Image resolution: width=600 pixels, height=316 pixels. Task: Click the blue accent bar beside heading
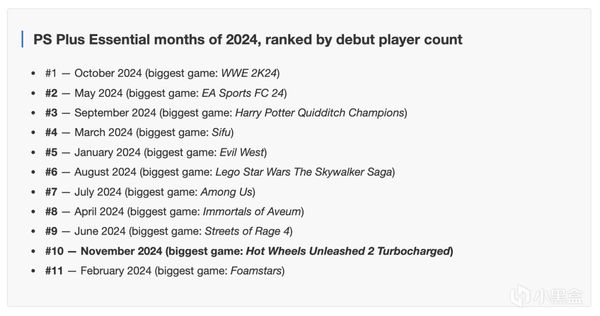[x=22, y=39]
